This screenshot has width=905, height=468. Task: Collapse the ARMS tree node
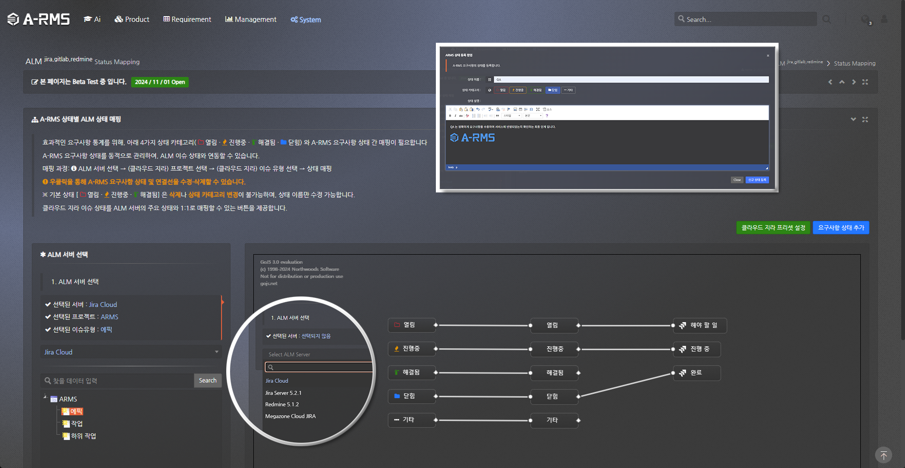[46, 397]
